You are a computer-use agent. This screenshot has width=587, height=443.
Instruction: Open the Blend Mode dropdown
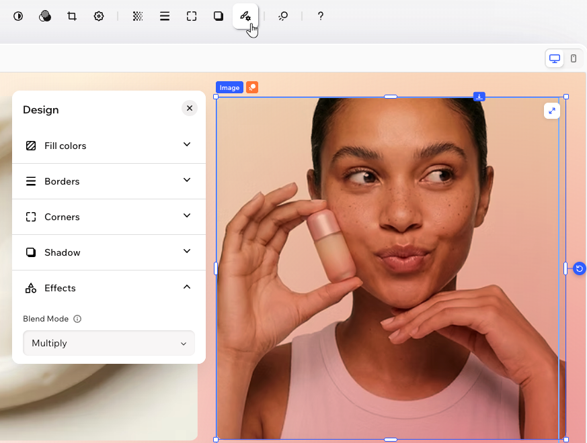109,343
